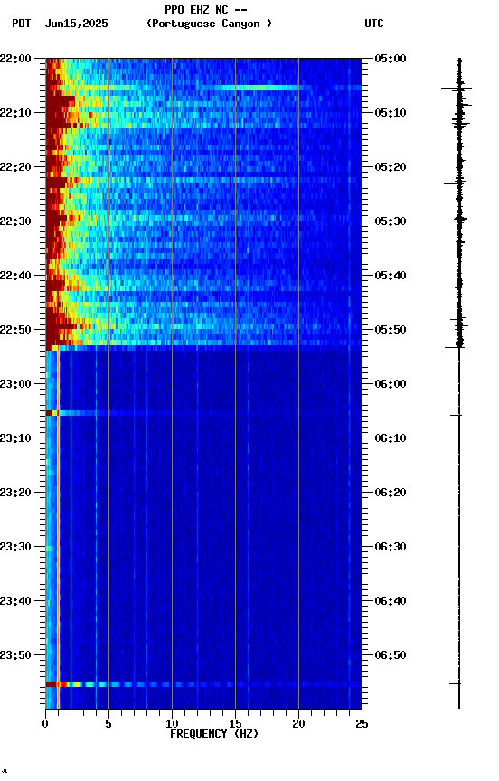Click the 23:20 PDT time label
Screen dimensions: 499x781
coord(15,493)
